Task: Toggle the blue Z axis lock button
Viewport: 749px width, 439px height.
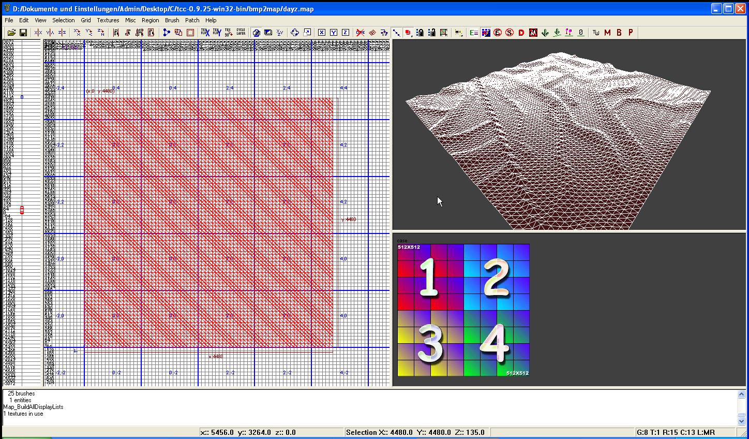Action: pyautogui.click(x=346, y=33)
